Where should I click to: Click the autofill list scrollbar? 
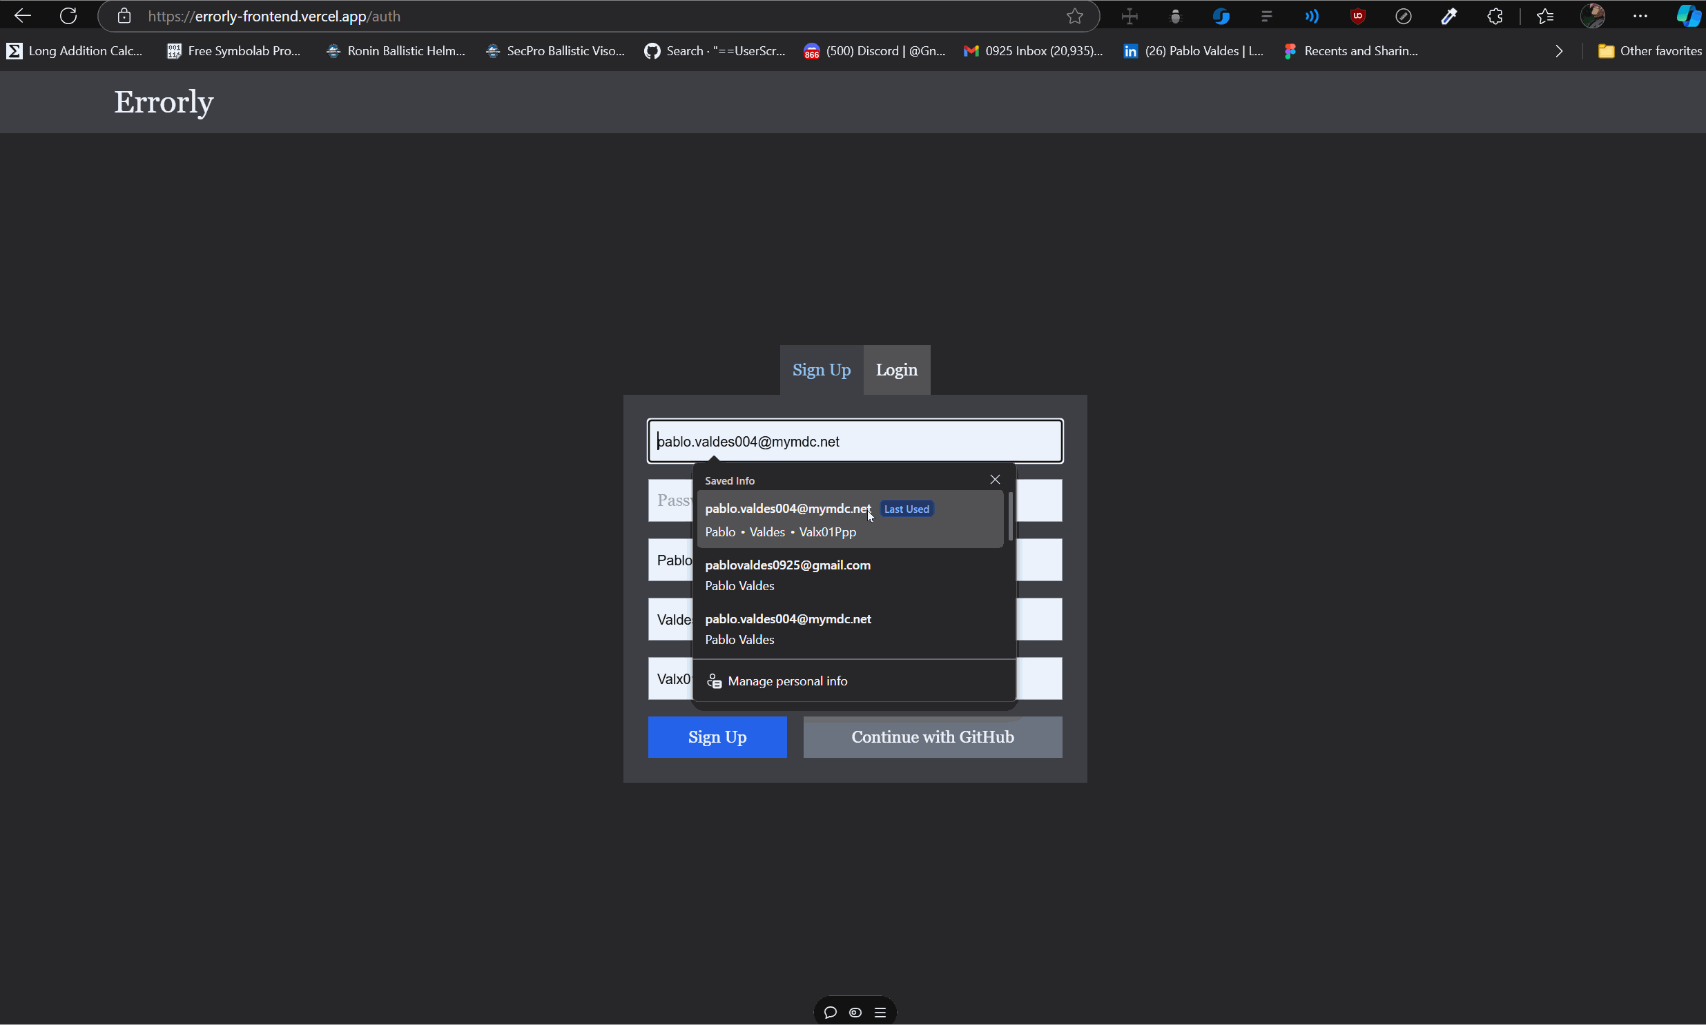(1011, 517)
